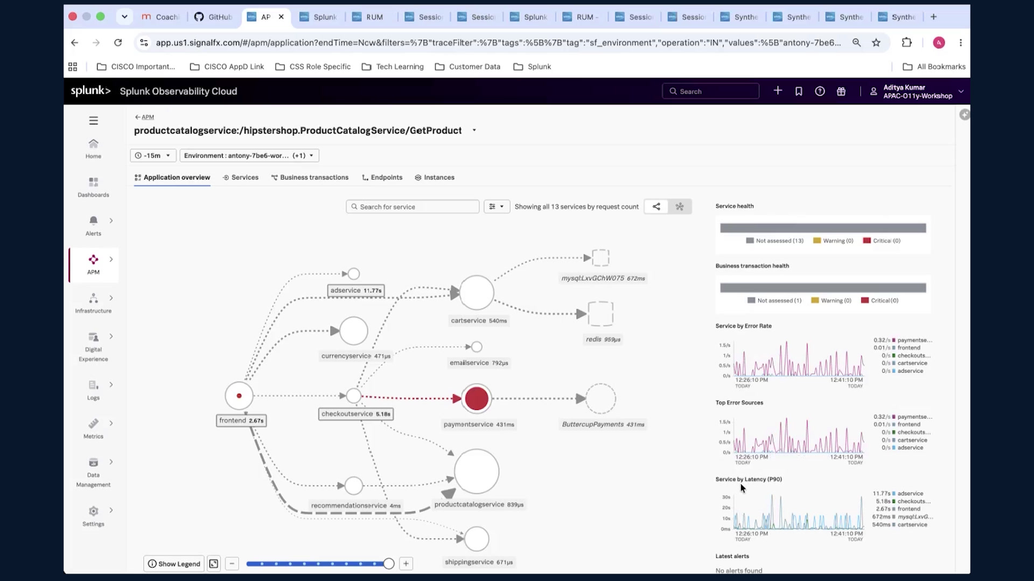The image size is (1034, 581).
Task: Select the frontend service node
Action: (239, 396)
